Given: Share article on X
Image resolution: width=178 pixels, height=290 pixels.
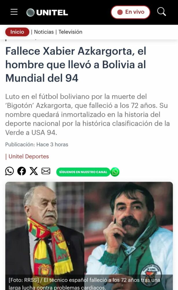Looking at the screenshot, I should (x=34, y=171).
